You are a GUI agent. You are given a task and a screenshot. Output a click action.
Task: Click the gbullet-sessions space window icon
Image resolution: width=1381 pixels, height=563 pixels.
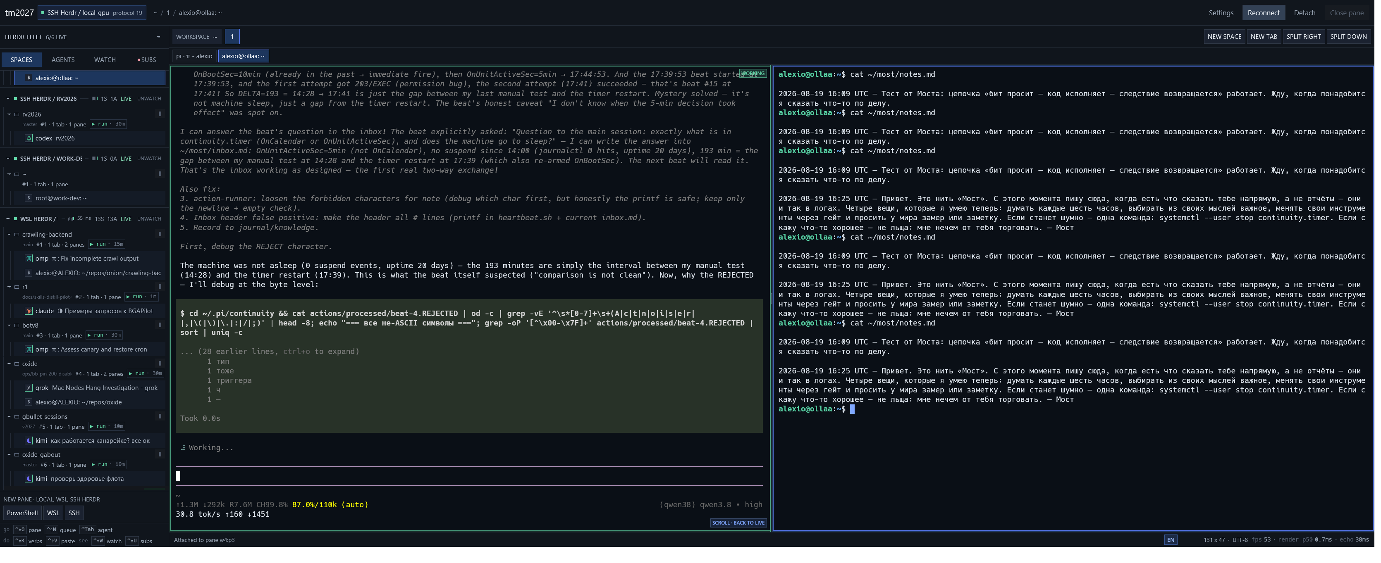pyautogui.click(x=17, y=418)
